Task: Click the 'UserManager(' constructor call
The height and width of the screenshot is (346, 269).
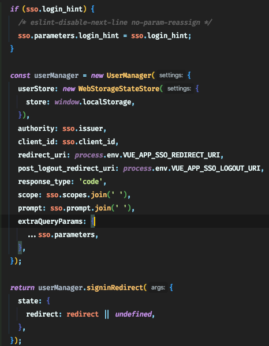Action: tap(130, 76)
